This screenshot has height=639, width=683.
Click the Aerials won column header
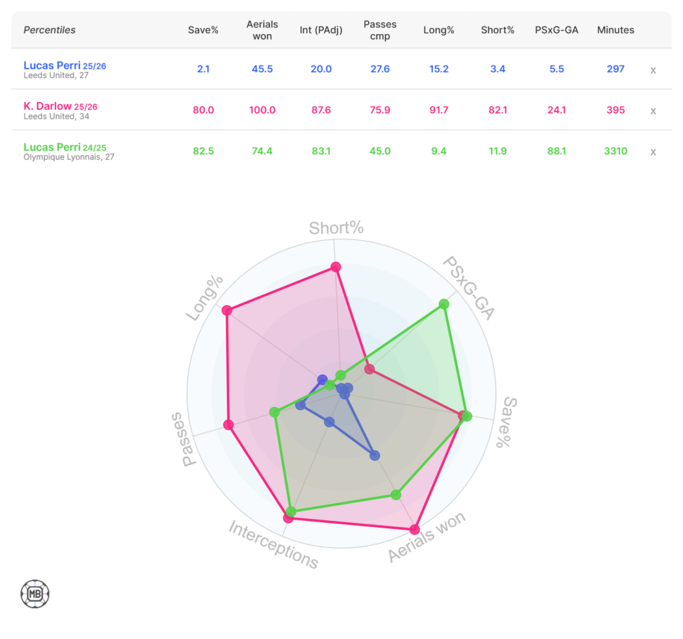point(262,30)
